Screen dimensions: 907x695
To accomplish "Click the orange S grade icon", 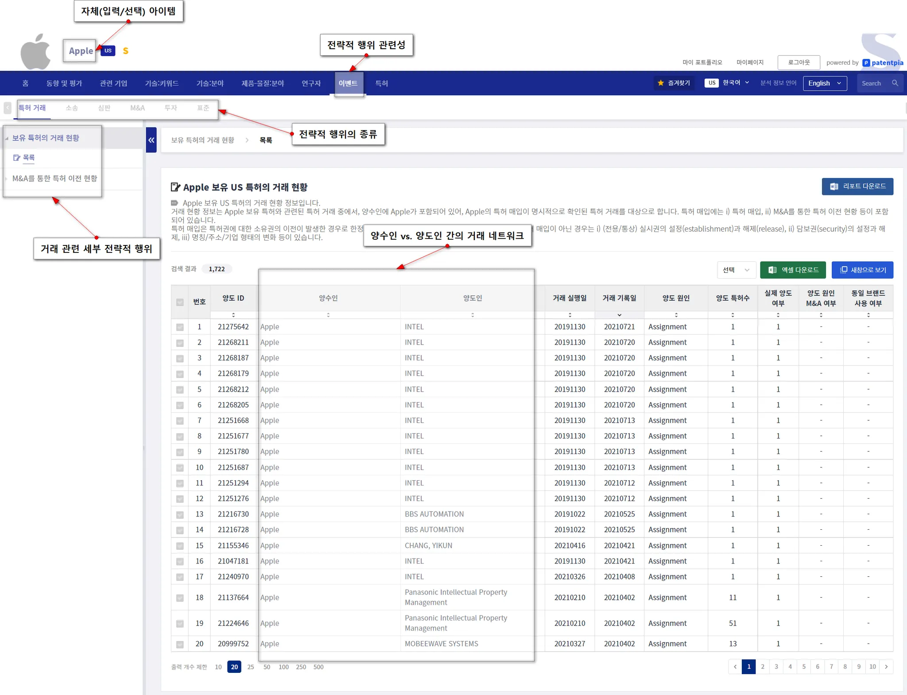I will click(x=126, y=51).
